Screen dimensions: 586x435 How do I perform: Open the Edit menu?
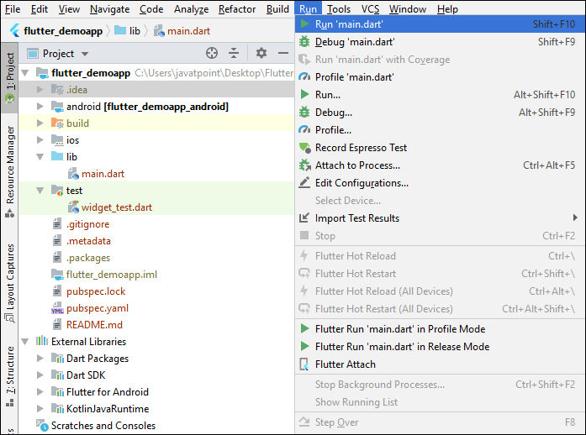point(40,9)
